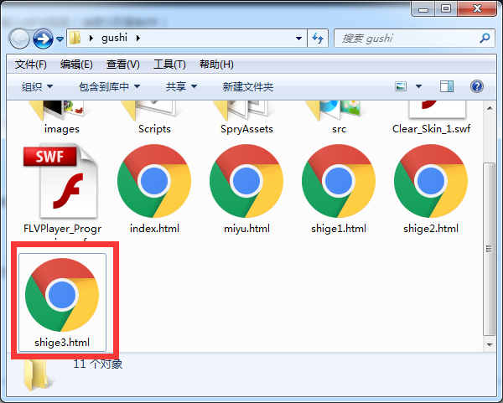Click the src folder name
This screenshot has height=403, width=503.
click(x=339, y=129)
